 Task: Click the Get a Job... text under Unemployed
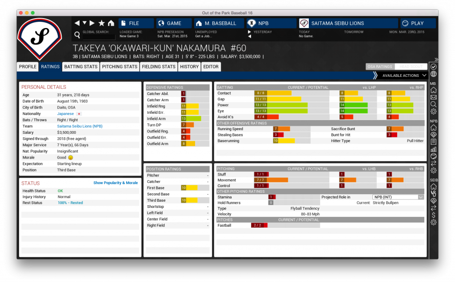tap(204, 36)
